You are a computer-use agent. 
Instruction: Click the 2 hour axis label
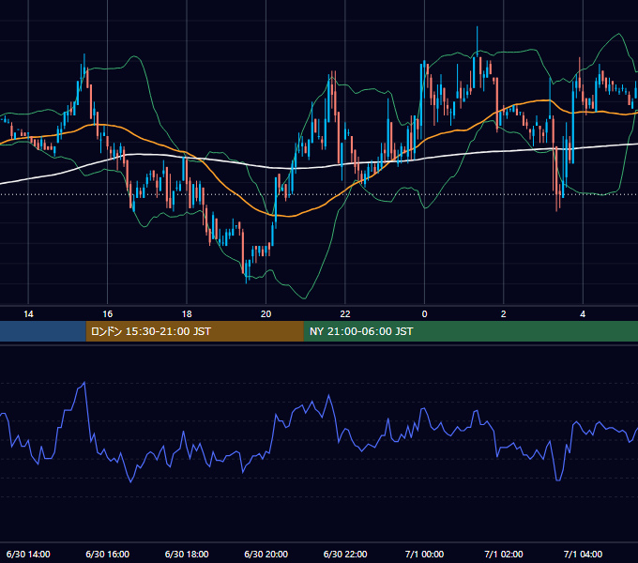(503, 314)
